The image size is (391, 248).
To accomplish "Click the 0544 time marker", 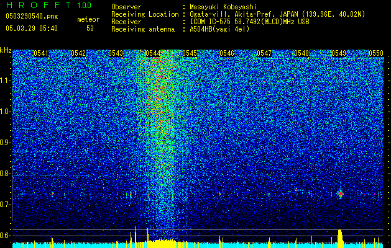I will click(153, 53).
